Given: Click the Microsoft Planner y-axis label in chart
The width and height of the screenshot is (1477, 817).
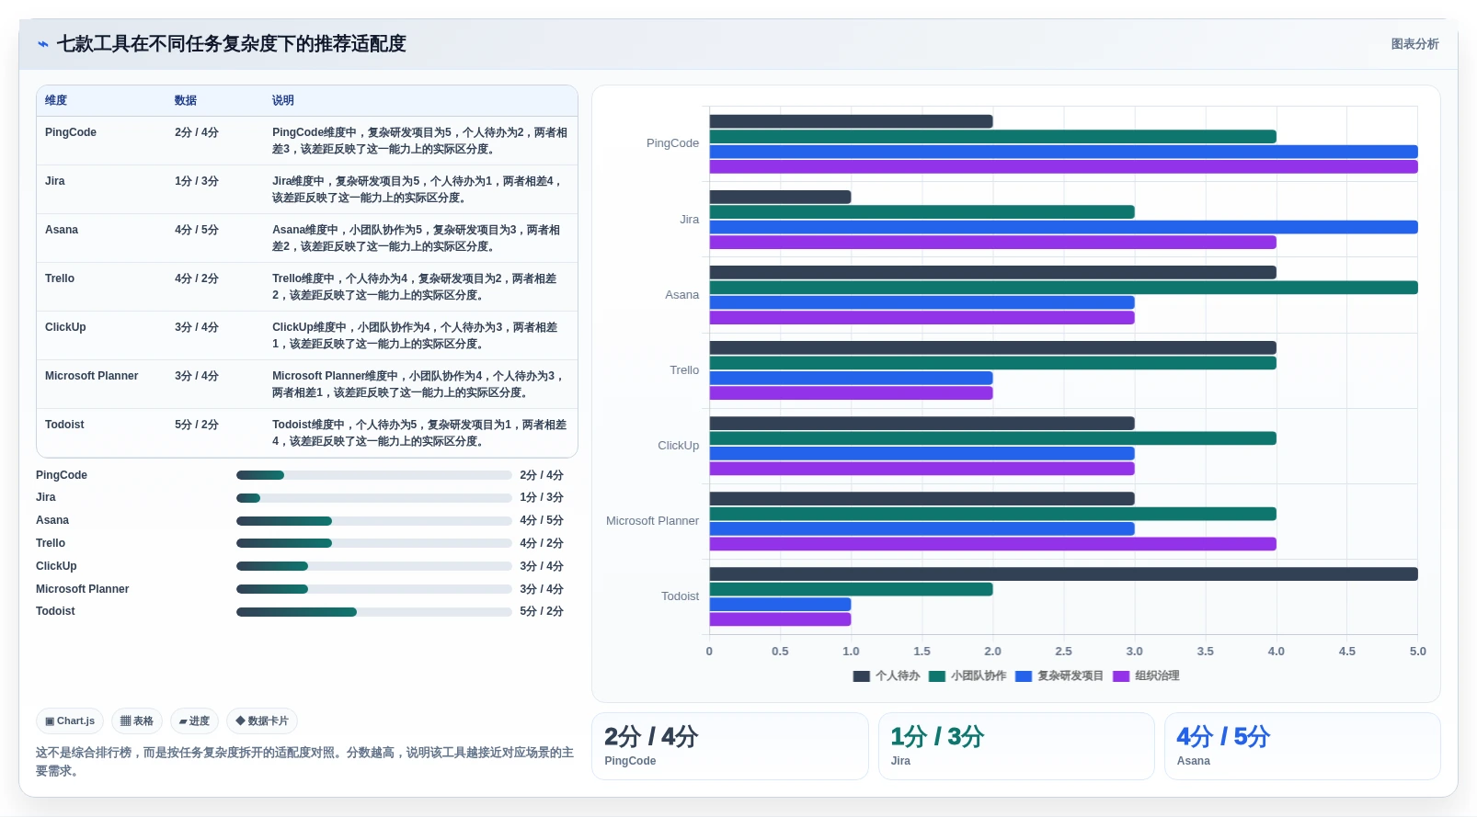Looking at the screenshot, I should pyautogui.click(x=652, y=521).
